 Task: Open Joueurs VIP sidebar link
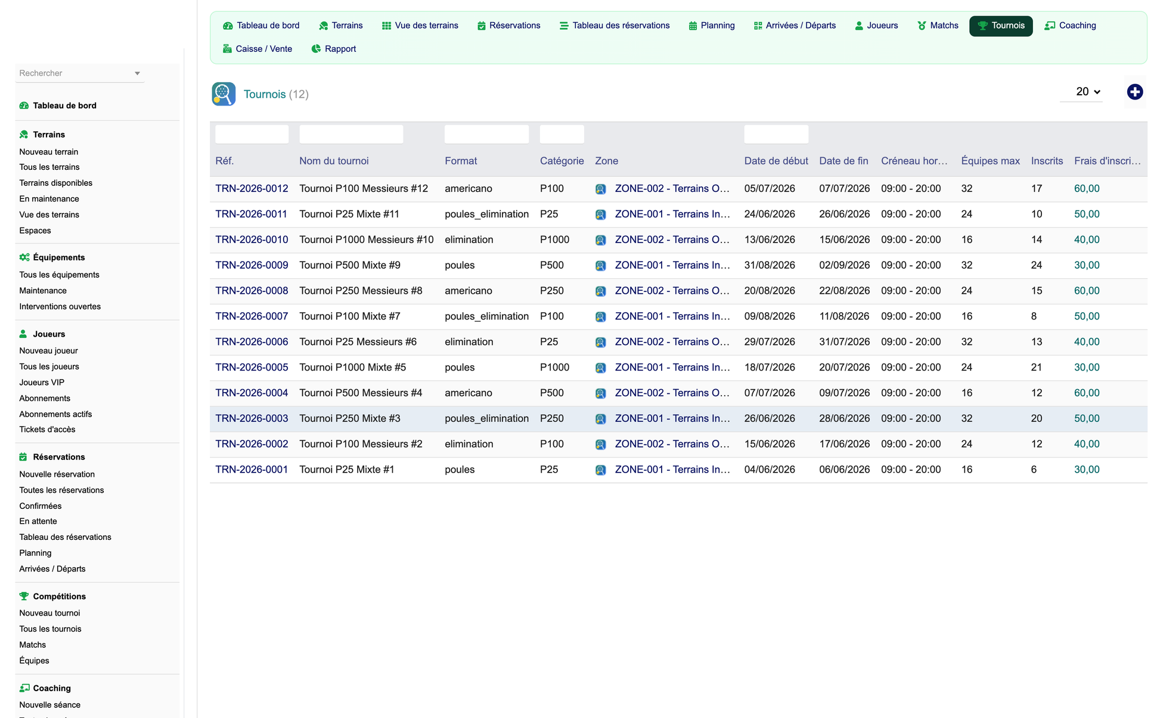coord(42,383)
